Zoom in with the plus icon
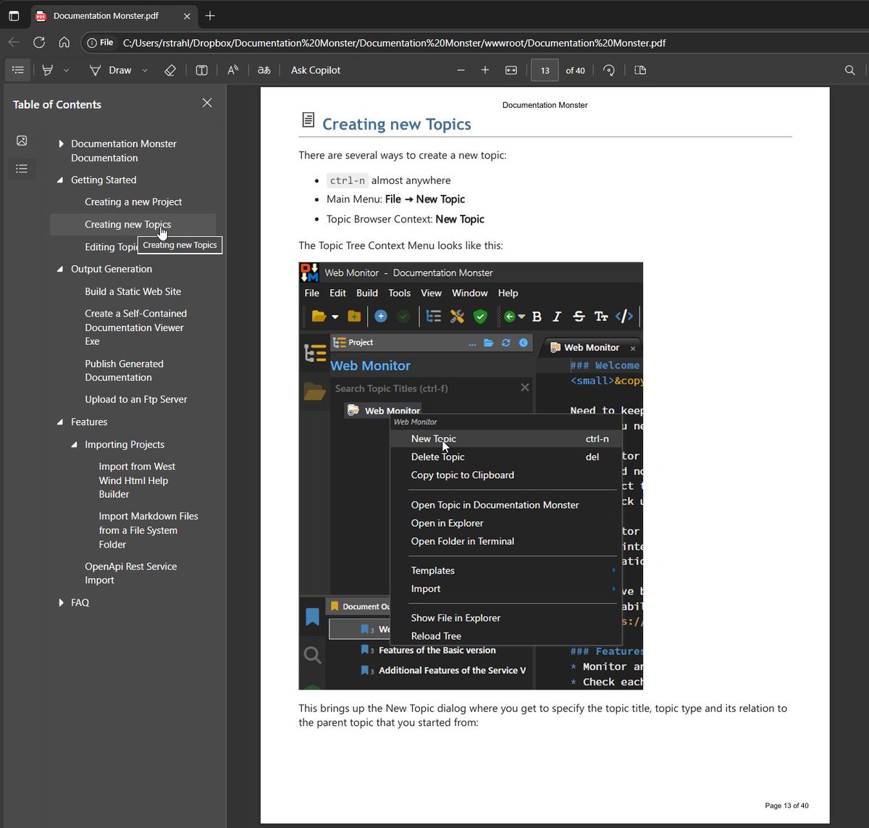Image resolution: width=869 pixels, height=828 pixels. [x=485, y=70]
